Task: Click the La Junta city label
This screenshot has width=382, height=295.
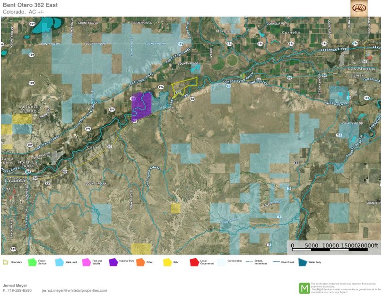Action: pos(14,181)
